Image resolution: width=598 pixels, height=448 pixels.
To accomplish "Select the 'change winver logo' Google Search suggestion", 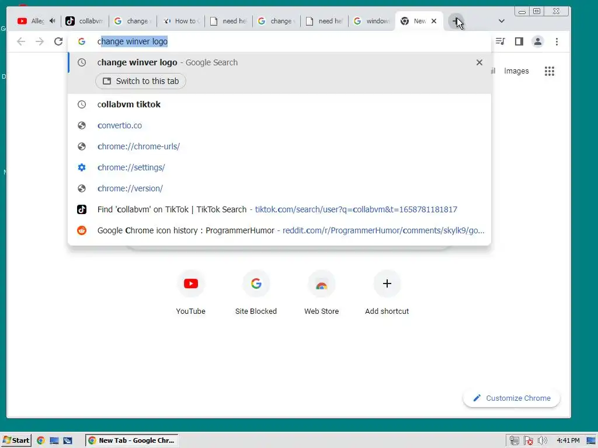I will [279, 62].
